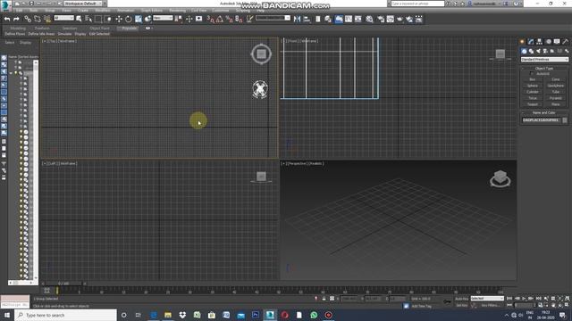Viewport: 572px width, 321px height.
Task: Click the Set Key button
Action: 461,305
